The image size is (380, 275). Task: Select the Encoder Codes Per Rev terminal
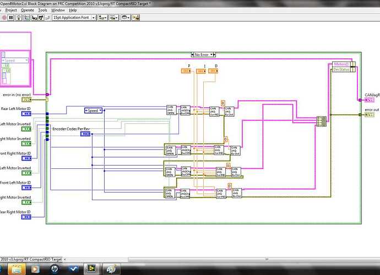(85, 134)
